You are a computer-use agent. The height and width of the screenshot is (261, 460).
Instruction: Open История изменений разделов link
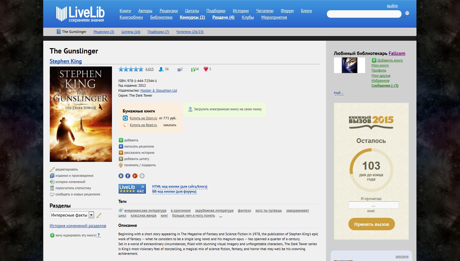(78, 226)
